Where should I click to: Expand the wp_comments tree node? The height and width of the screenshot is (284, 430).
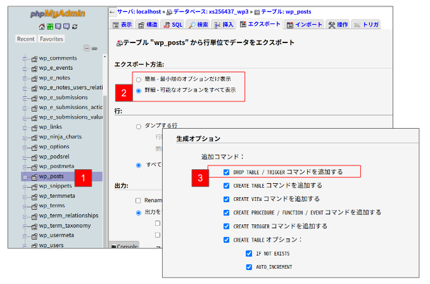point(25,58)
